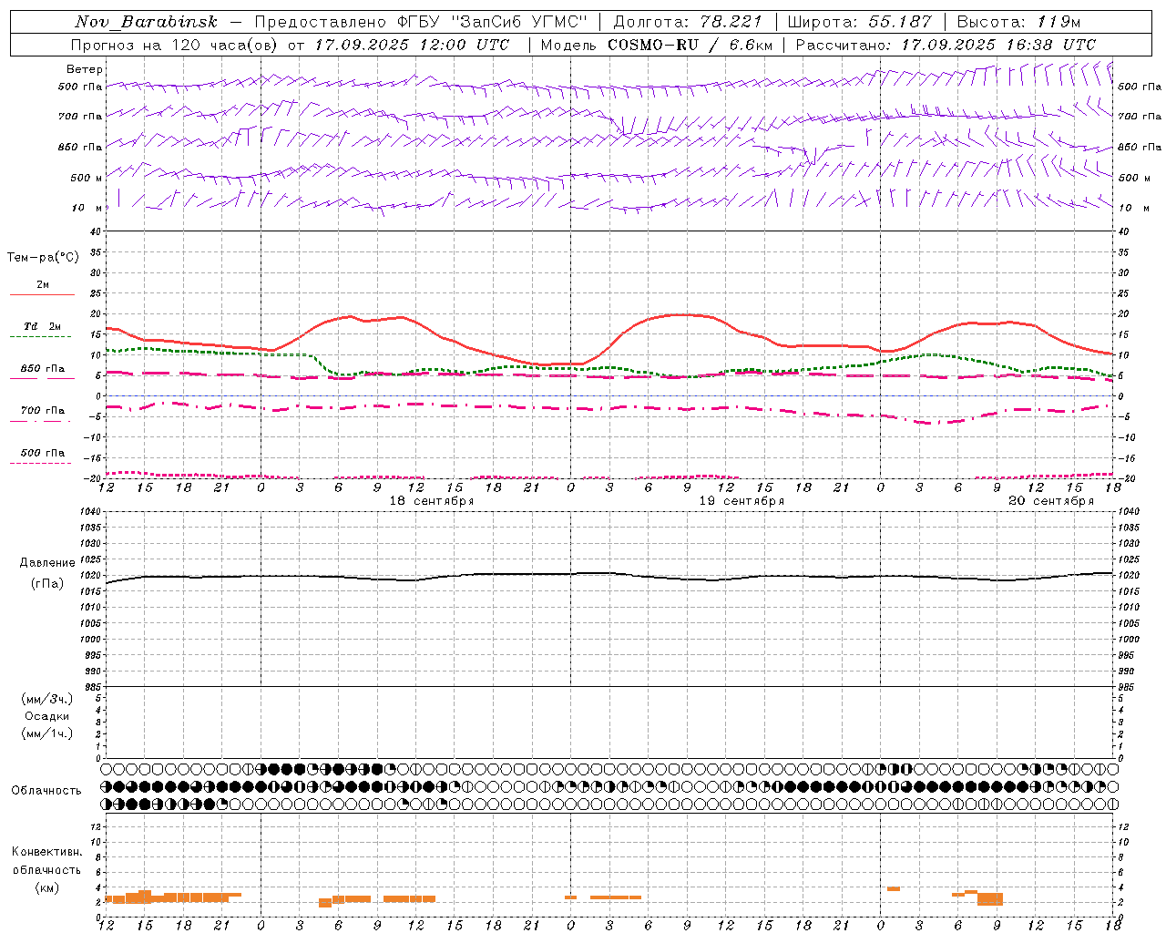
Task: Click the date label "20 сентября"
Action: point(1051,501)
